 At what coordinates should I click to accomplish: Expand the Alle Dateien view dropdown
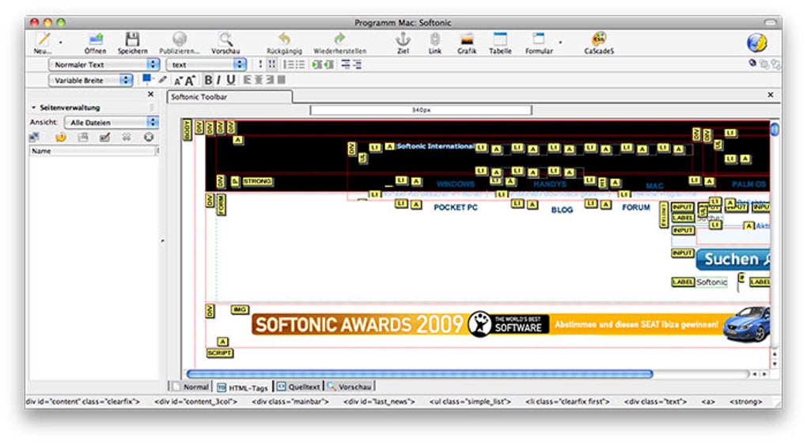(x=112, y=123)
